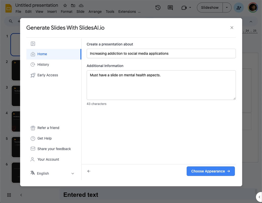This screenshot has height=203, width=262.
Task: Click the cloud document status icon
Action: pos(81,6)
